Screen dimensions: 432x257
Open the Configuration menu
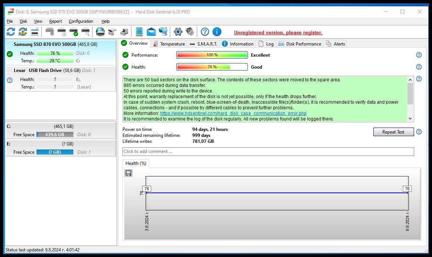point(81,21)
